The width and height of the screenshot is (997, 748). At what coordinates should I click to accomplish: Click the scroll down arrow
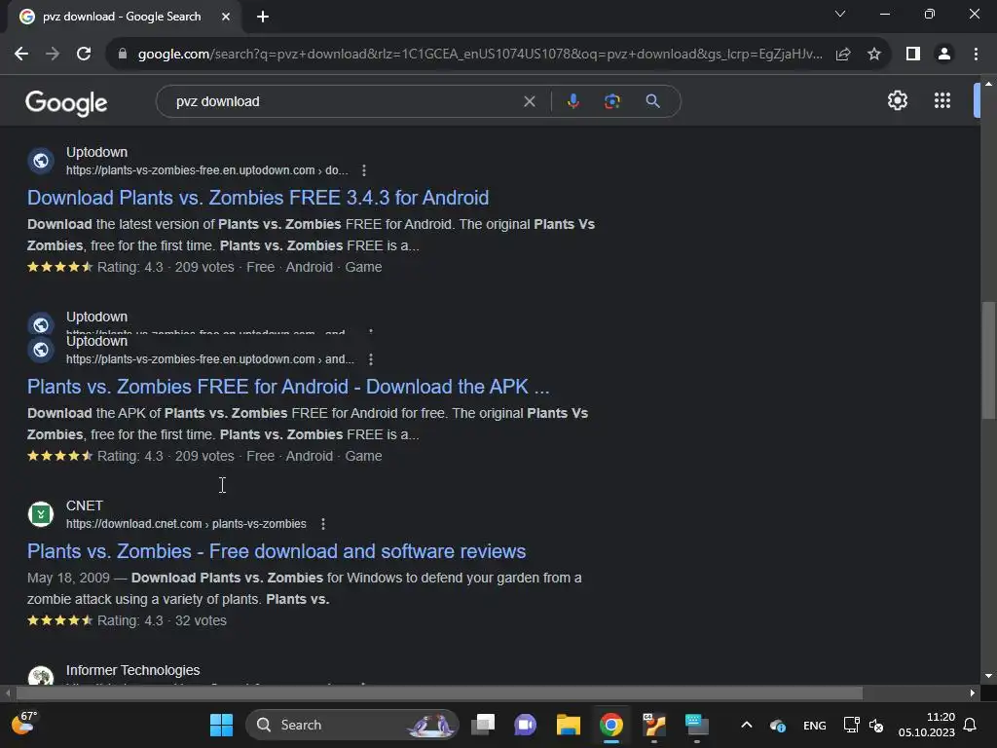click(x=988, y=676)
